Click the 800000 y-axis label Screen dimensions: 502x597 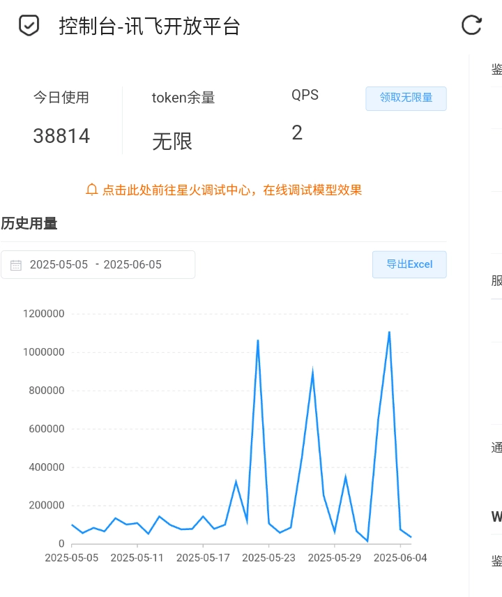point(47,391)
